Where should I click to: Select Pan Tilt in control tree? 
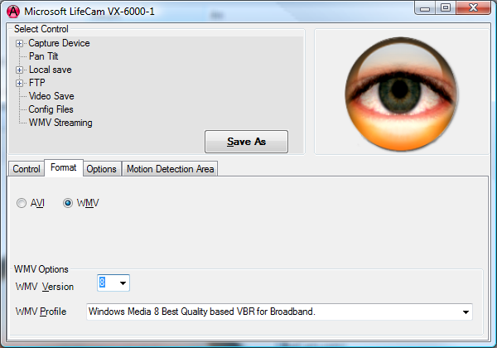[43, 56]
